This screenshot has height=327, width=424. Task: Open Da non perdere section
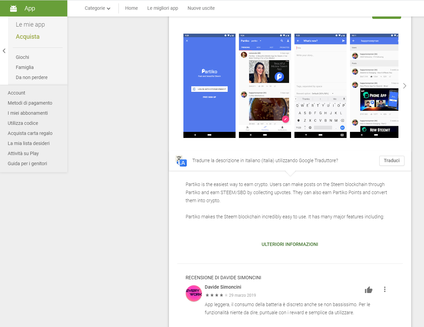click(x=32, y=77)
